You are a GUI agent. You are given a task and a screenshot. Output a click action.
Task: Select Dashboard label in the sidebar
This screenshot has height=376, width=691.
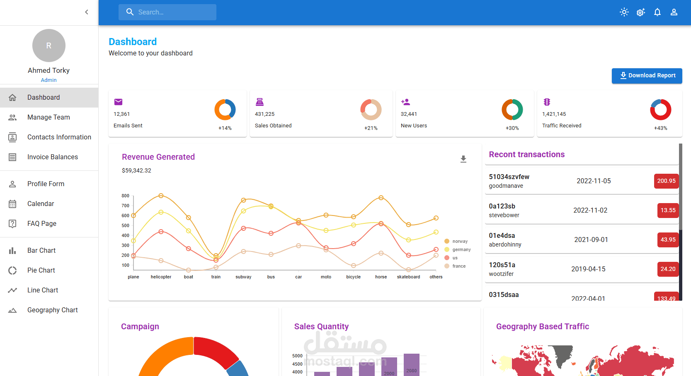coord(44,97)
